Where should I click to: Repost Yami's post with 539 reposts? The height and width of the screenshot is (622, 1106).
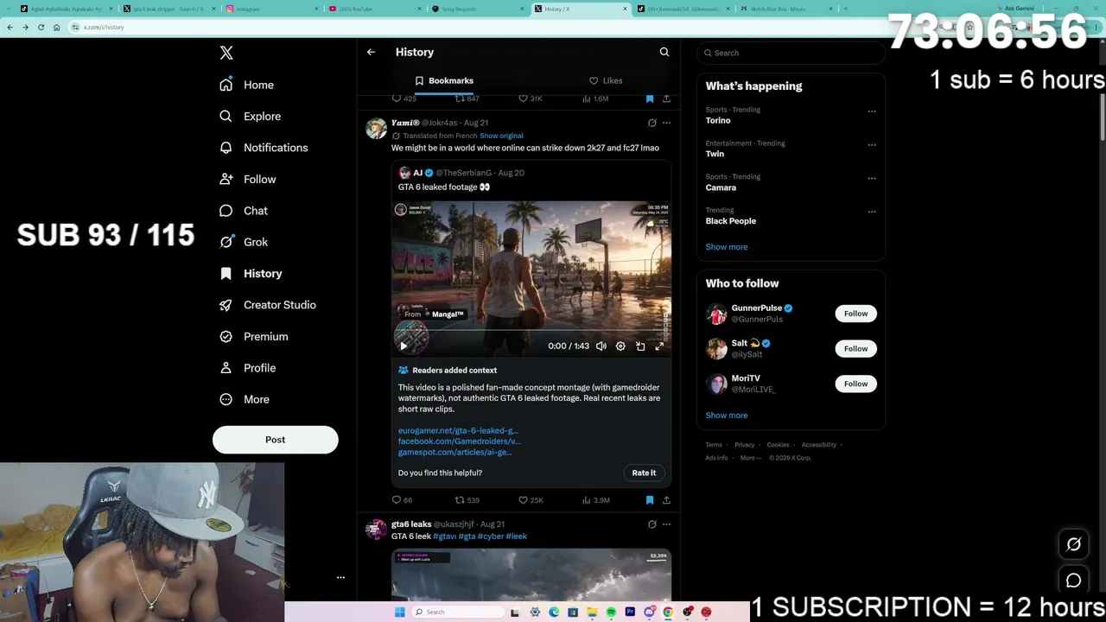[x=467, y=500]
